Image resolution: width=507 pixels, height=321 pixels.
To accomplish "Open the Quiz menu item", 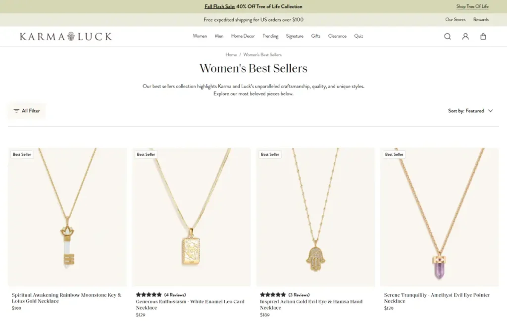I will [x=358, y=36].
